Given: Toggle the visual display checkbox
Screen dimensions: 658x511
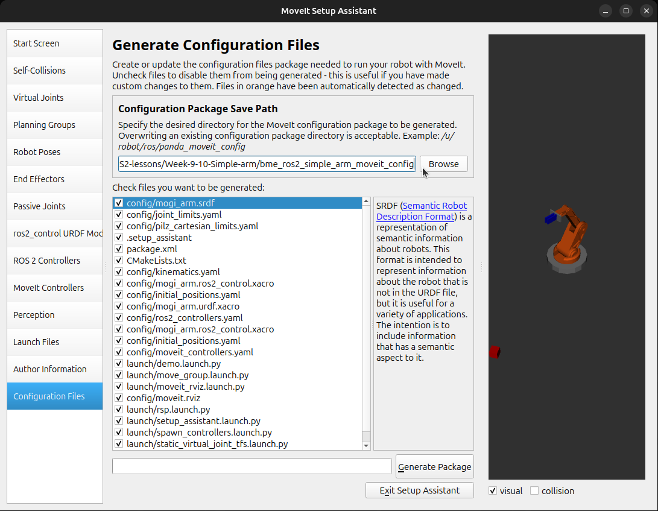Looking at the screenshot, I should 493,491.
